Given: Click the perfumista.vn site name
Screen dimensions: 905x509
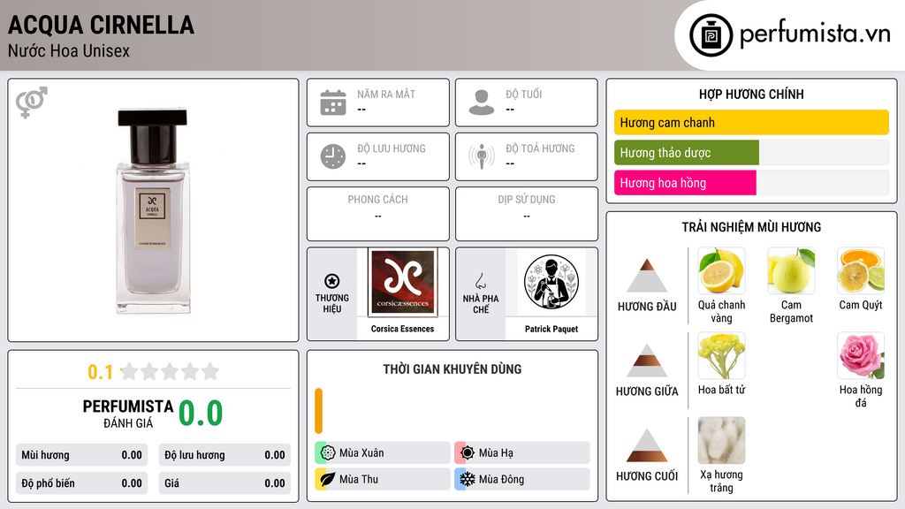Looking at the screenshot, I should tap(815, 34).
